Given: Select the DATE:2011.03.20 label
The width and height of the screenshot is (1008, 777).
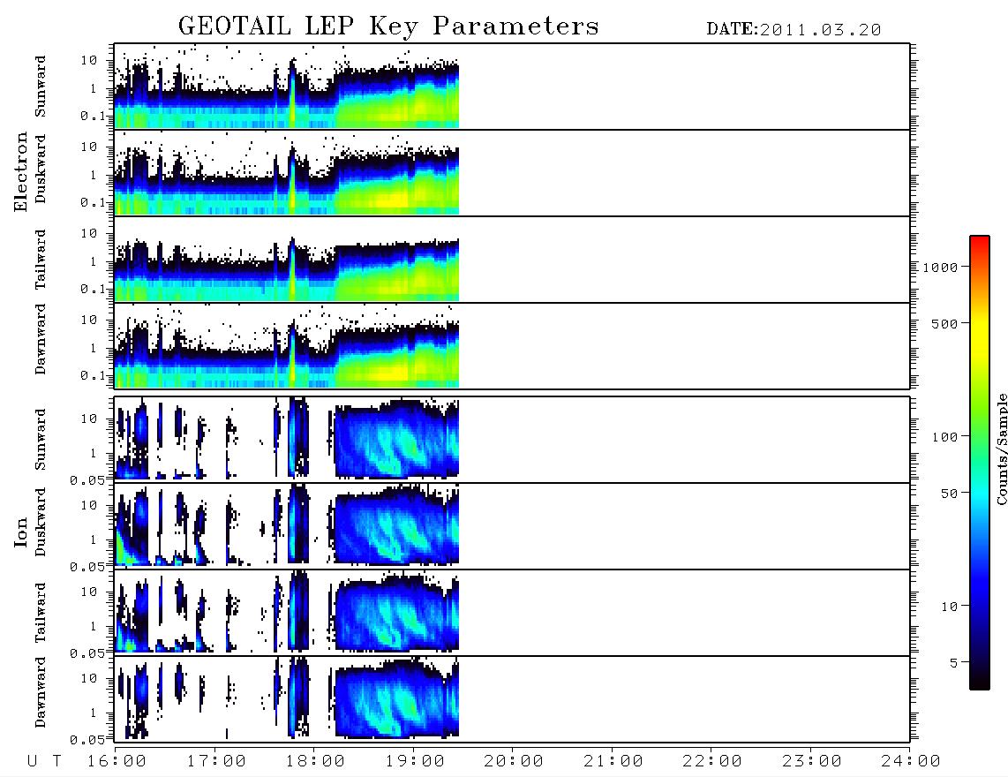Looking at the screenshot, I should coord(794,30).
